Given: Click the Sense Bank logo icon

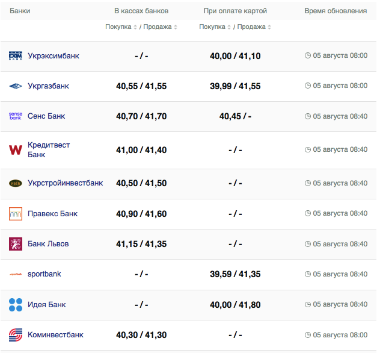Looking at the screenshot, I should (16, 116).
